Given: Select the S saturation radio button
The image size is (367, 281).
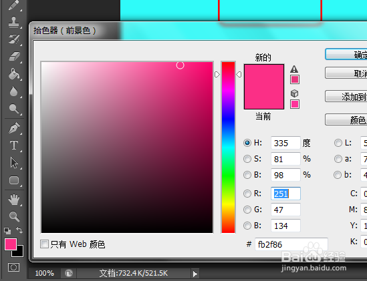Looking at the screenshot, I should coord(247,159).
